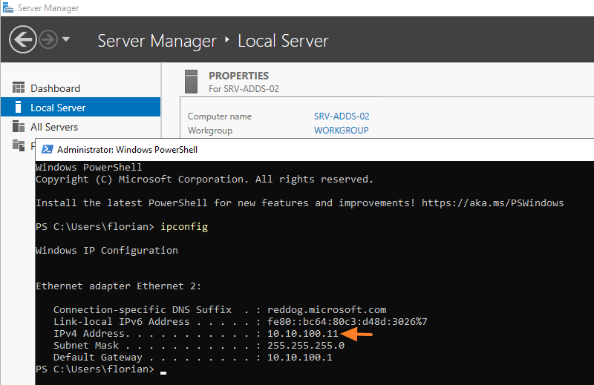The image size is (594, 385).
Task: Click the subnet mask 255.255.255.0
Action: click(306, 345)
